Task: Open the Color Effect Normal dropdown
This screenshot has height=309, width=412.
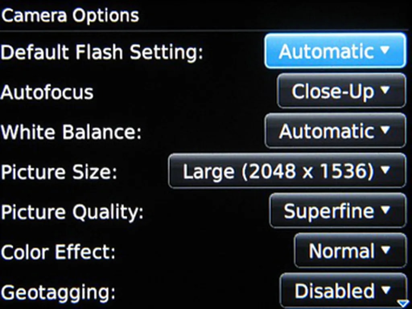Action: click(350, 250)
